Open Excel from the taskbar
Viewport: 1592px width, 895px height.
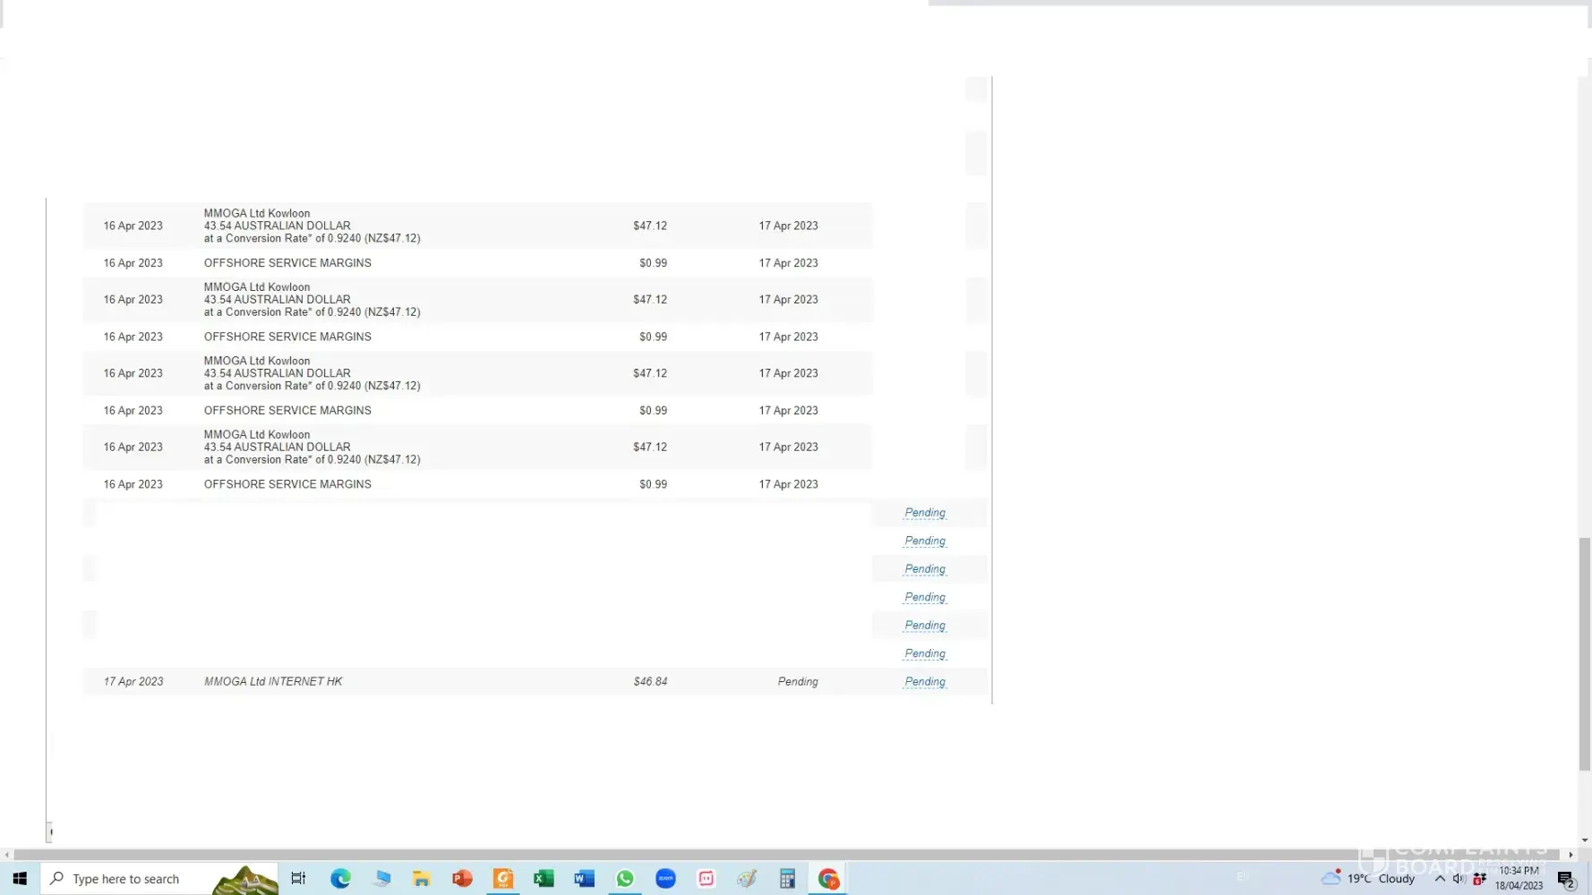click(x=544, y=879)
